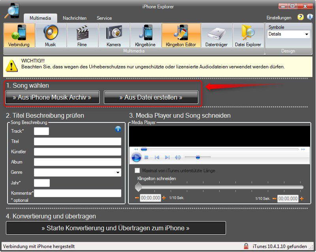Expand the Symbole Details dropdown
This screenshot has width=316, height=252.
pyautogui.click(x=307, y=34)
